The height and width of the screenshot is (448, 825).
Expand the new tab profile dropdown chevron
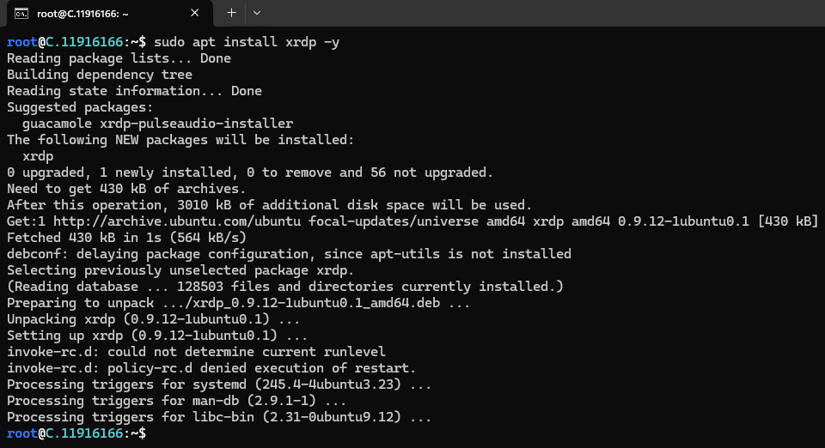point(257,13)
